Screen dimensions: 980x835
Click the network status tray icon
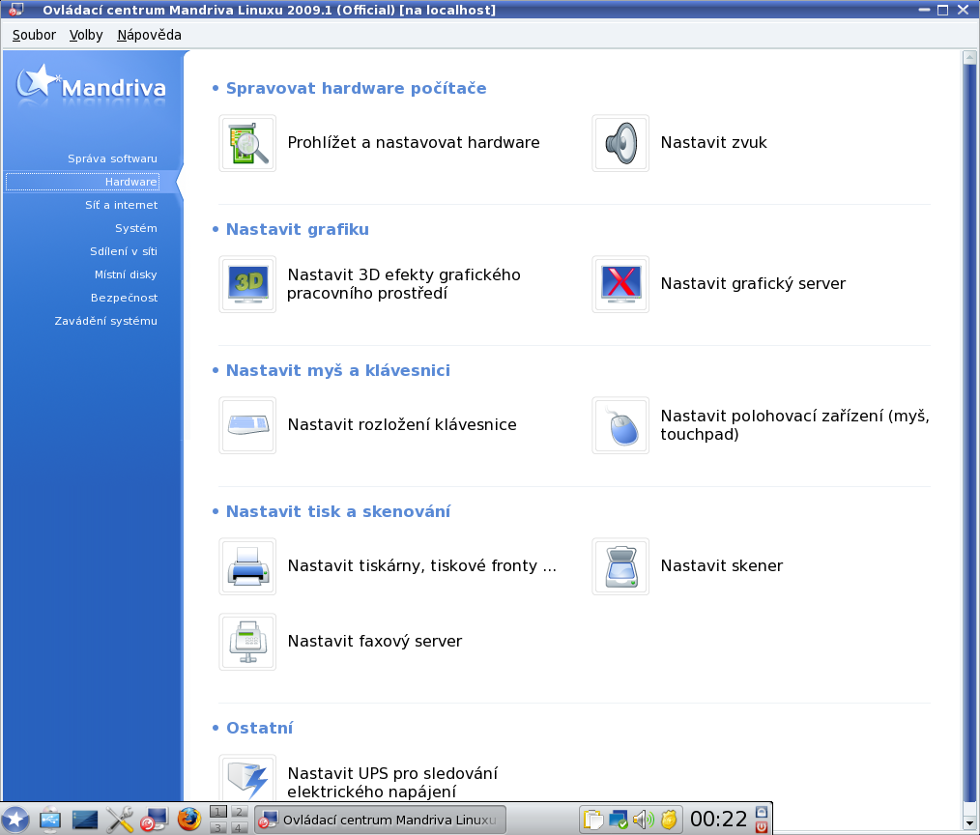tap(619, 820)
